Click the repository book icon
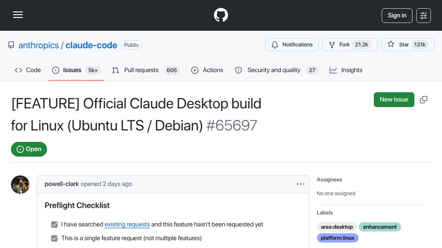Viewport: 442px width, 248px height. [x=11, y=45]
